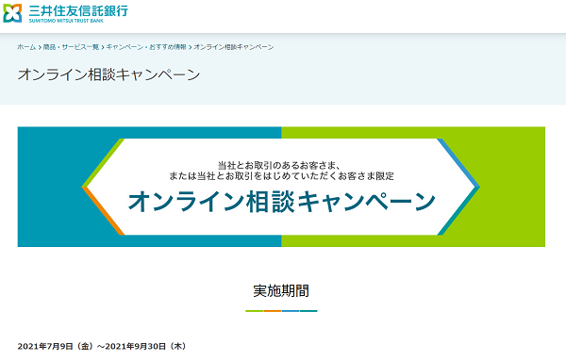This screenshot has width=566, height=361.
Task: Open the 三井住友信託銀行 header text logo
Action: coord(78,10)
